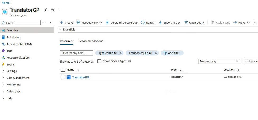258x120 pixels.
Task: Expand the Automation menu group
Action: [3, 91]
